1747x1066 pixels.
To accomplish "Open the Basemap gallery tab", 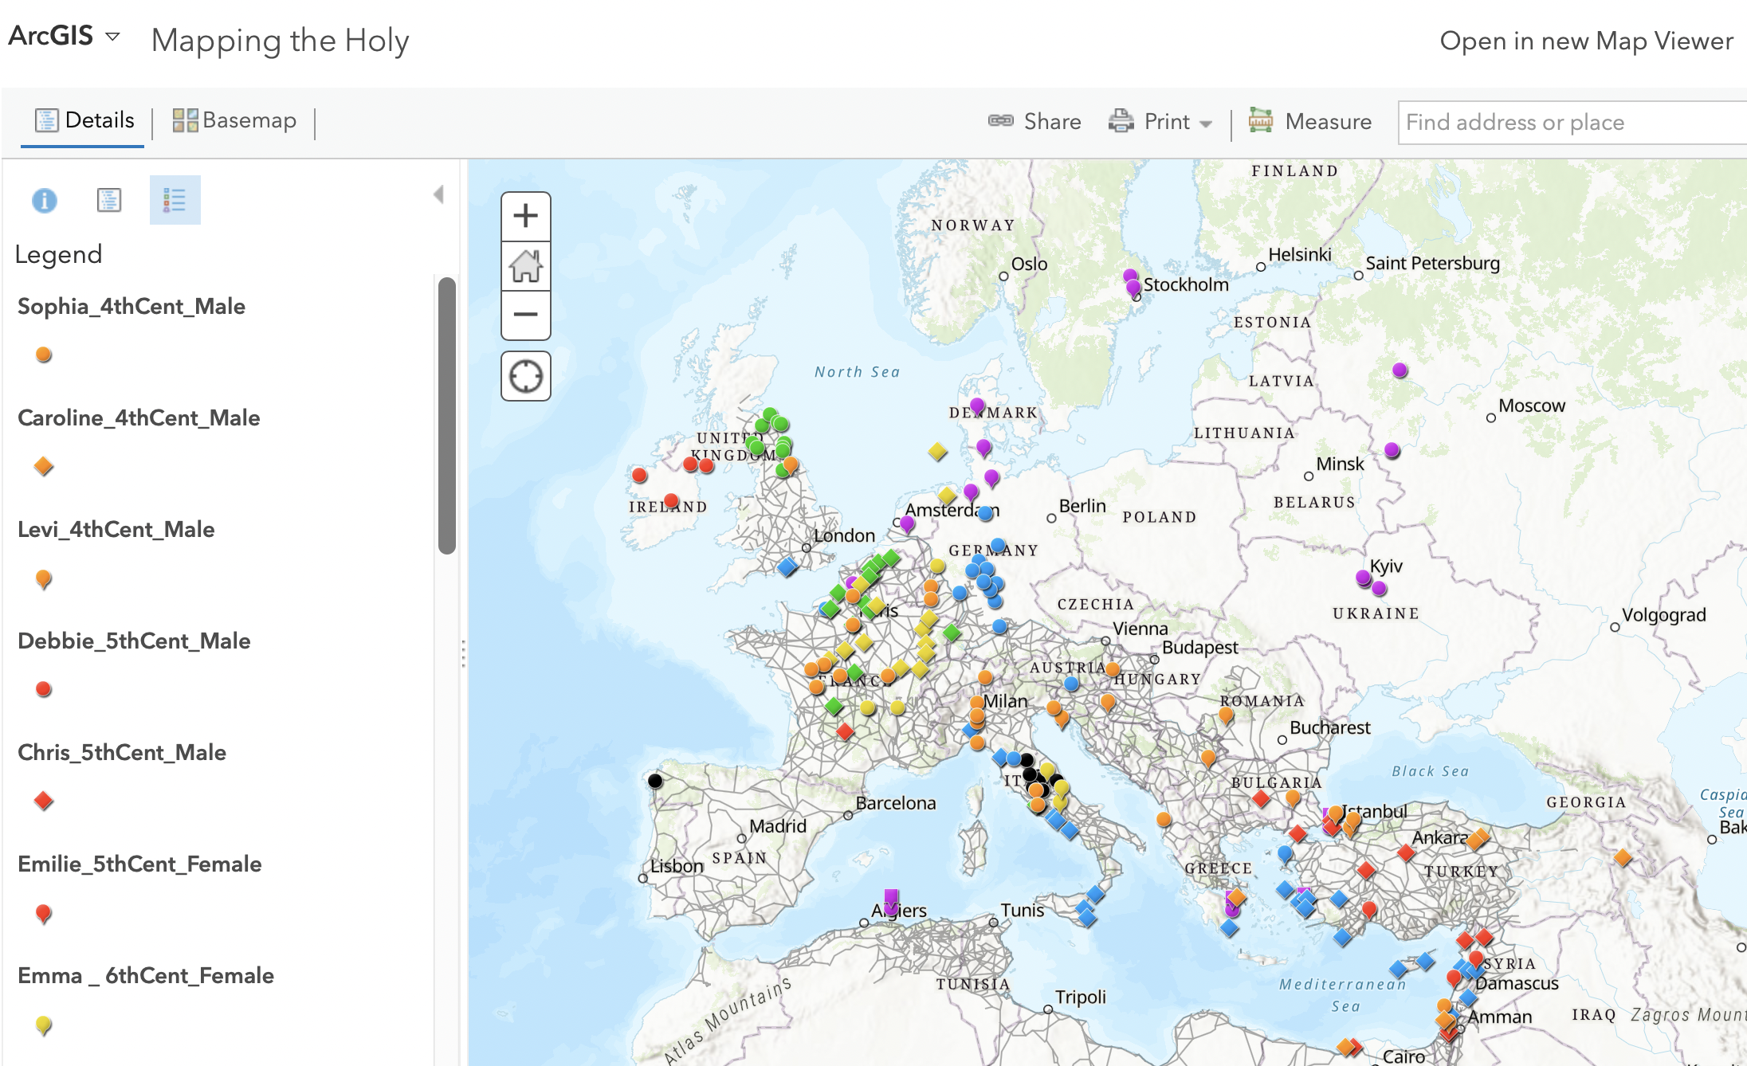I will (x=234, y=120).
